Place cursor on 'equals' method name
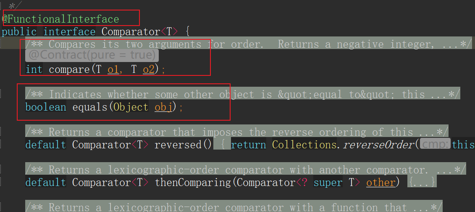 tap(90, 107)
